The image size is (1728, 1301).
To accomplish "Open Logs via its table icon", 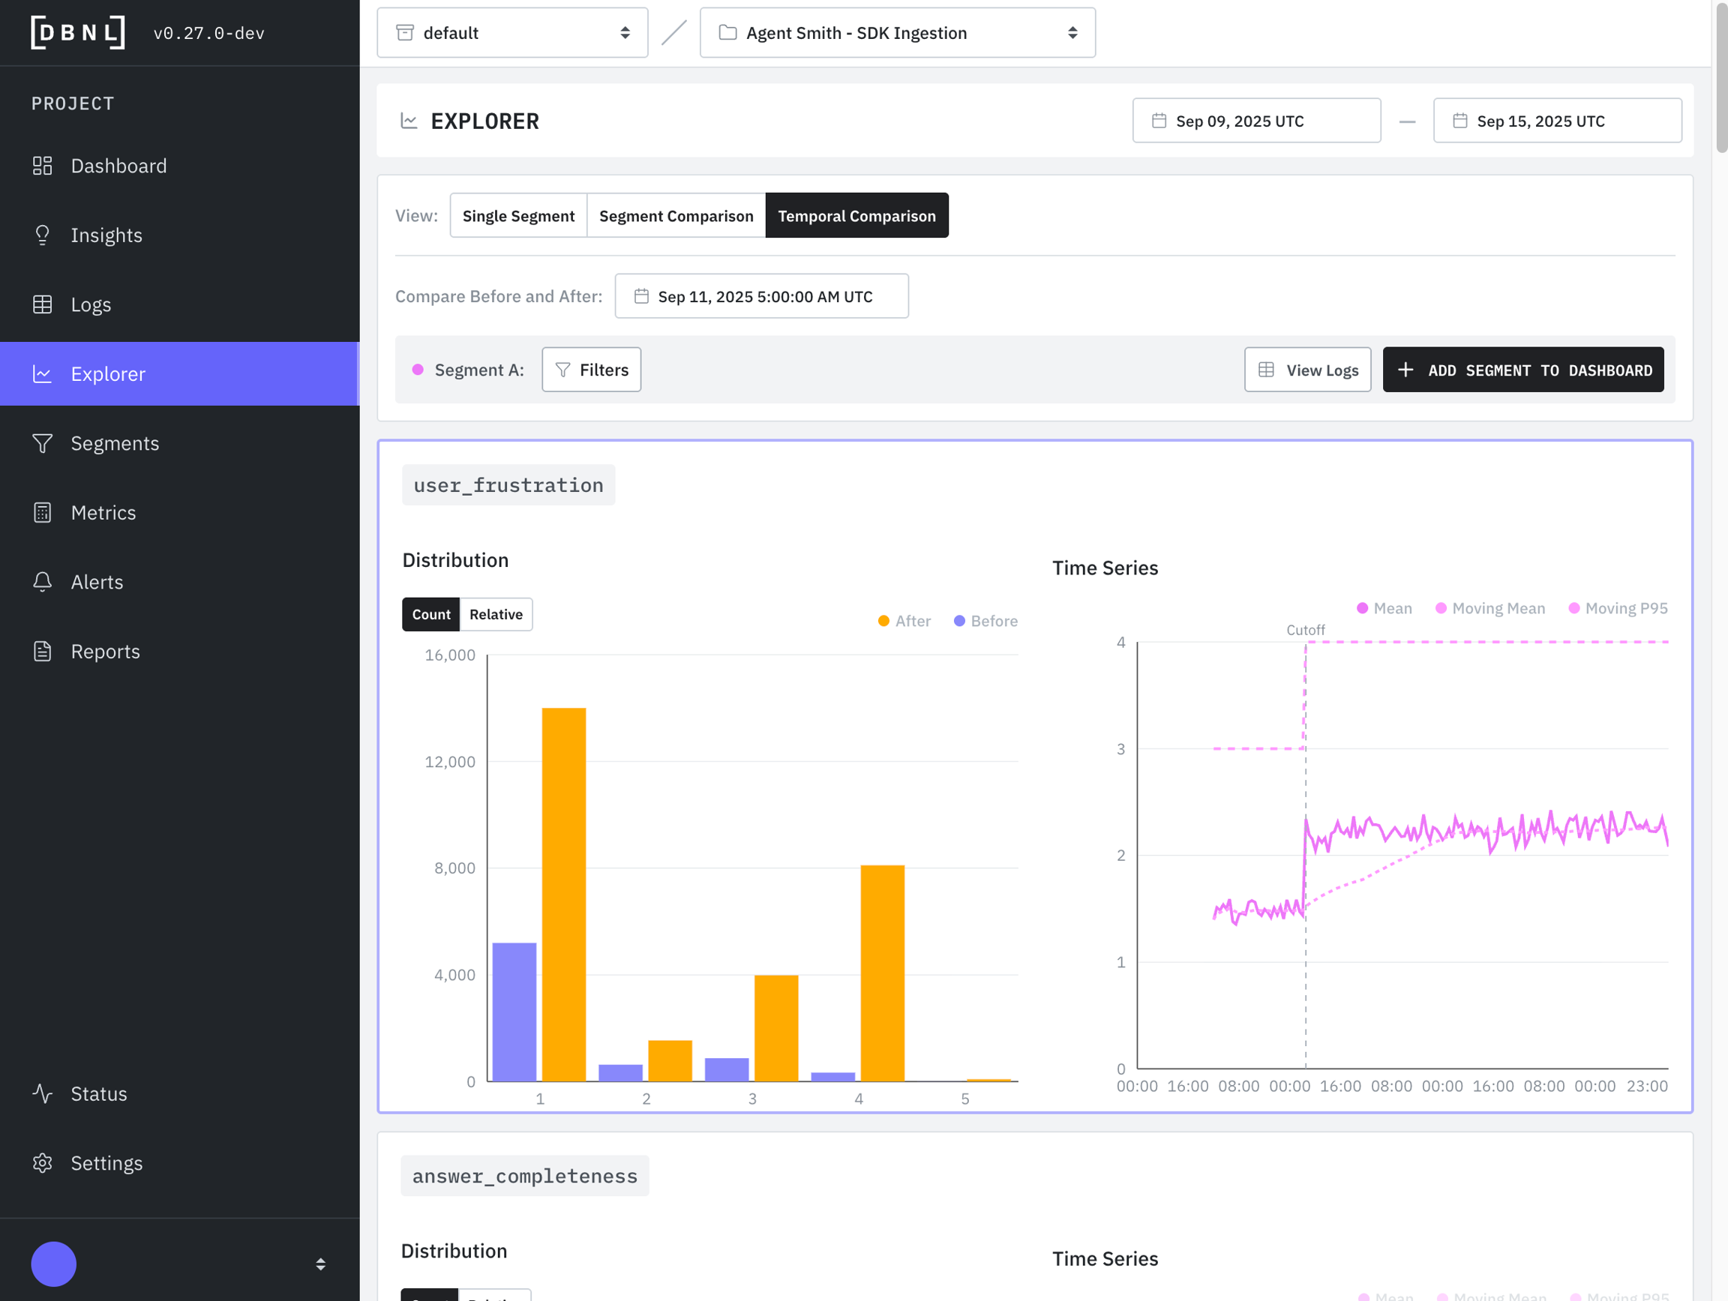I will click(x=42, y=304).
